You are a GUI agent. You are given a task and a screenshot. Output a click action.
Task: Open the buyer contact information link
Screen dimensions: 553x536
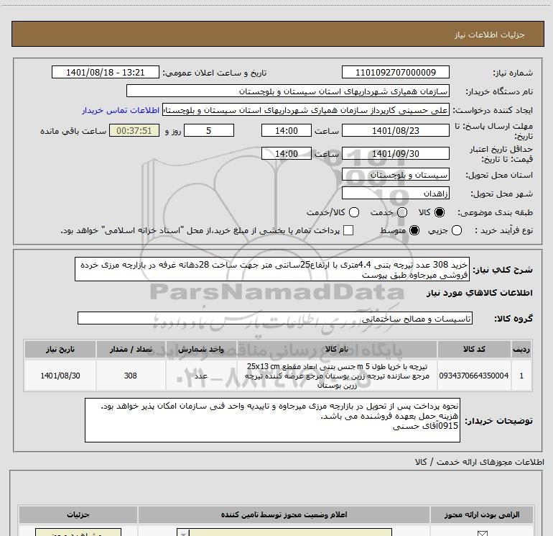pos(121,110)
